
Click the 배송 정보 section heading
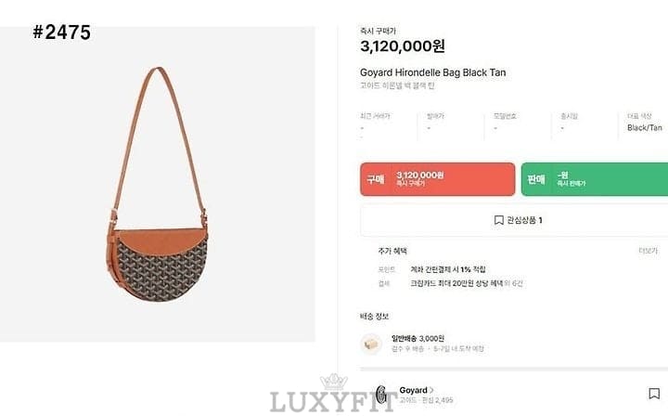[375, 317]
